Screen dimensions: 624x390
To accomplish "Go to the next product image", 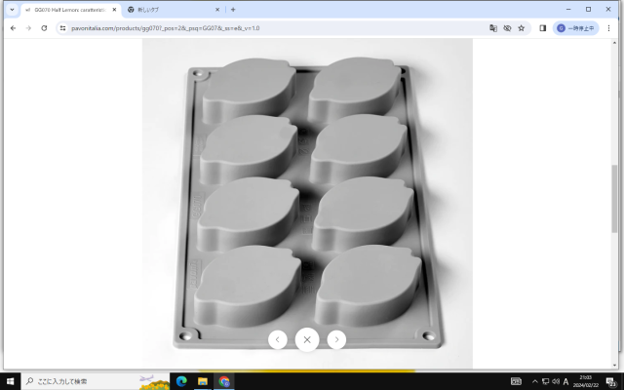I will tap(336, 339).
